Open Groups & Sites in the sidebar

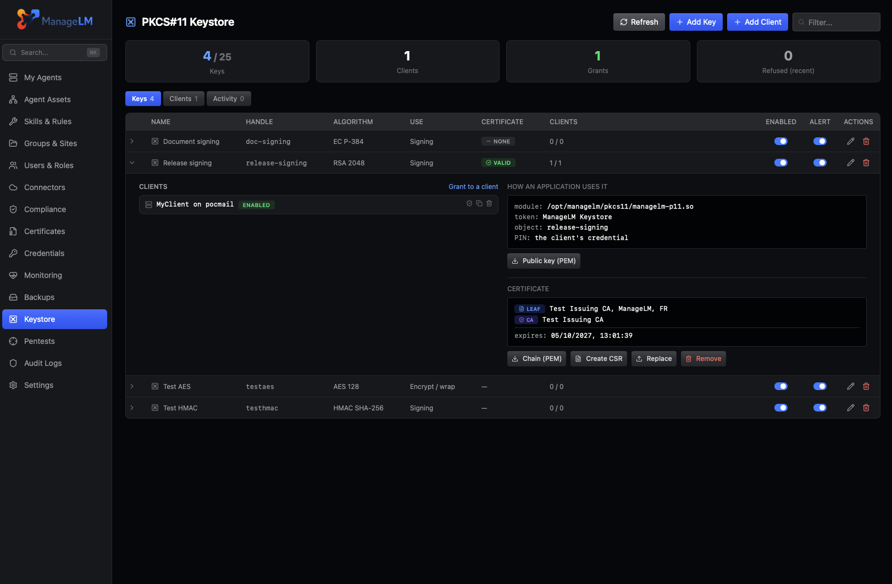pyautogui.click(x=54, y=143)
